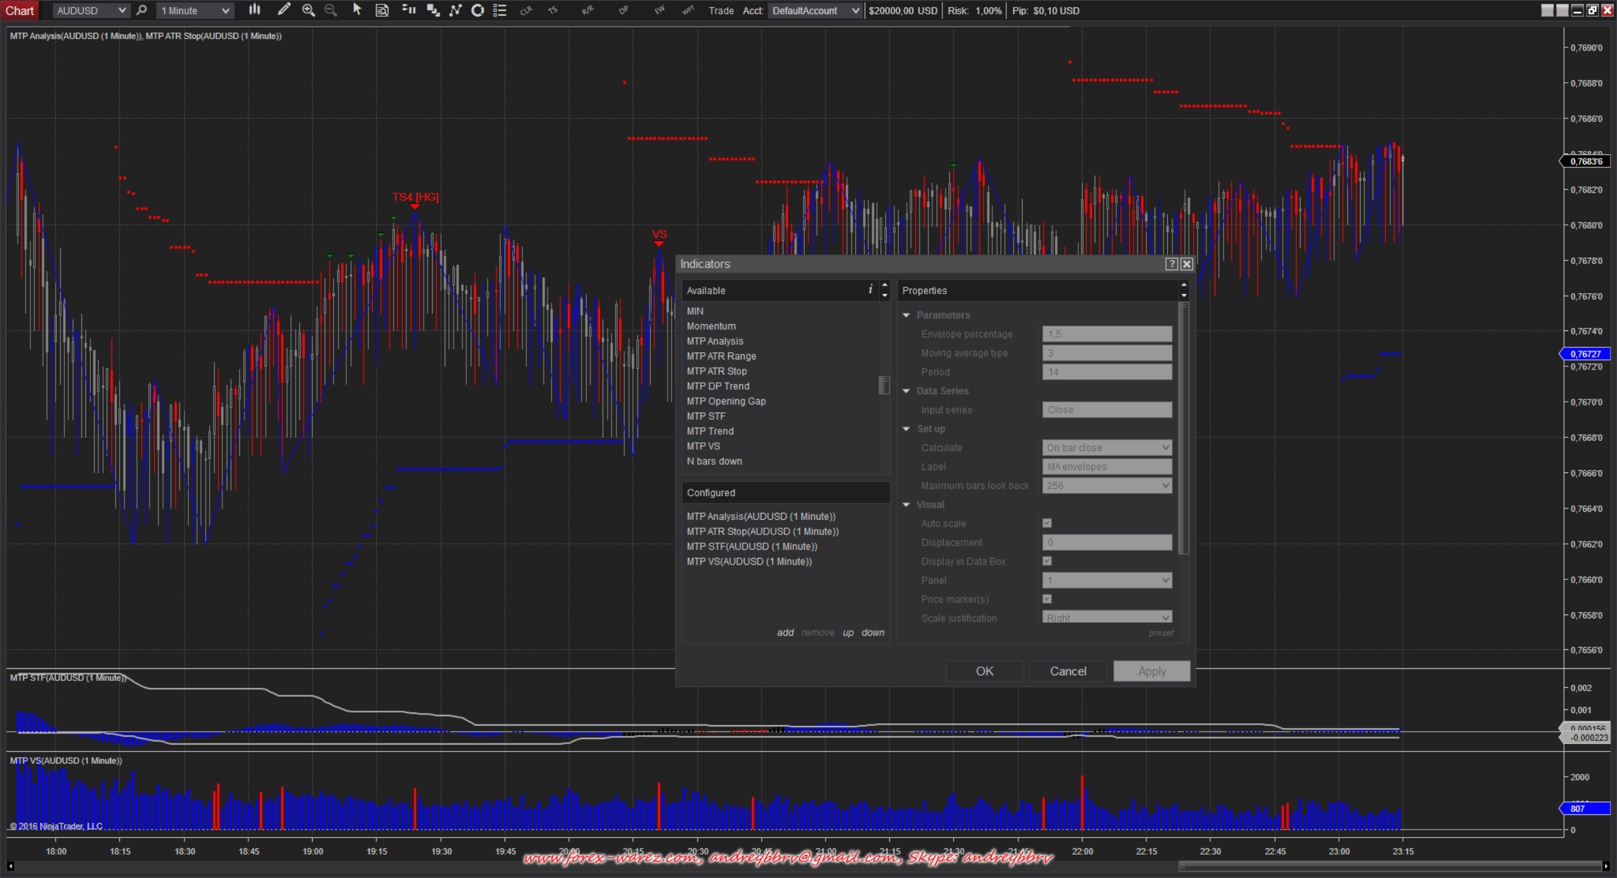Click the zoom in magnifier icon
The image size is (1617, 878).
click(x=308, y=10)
